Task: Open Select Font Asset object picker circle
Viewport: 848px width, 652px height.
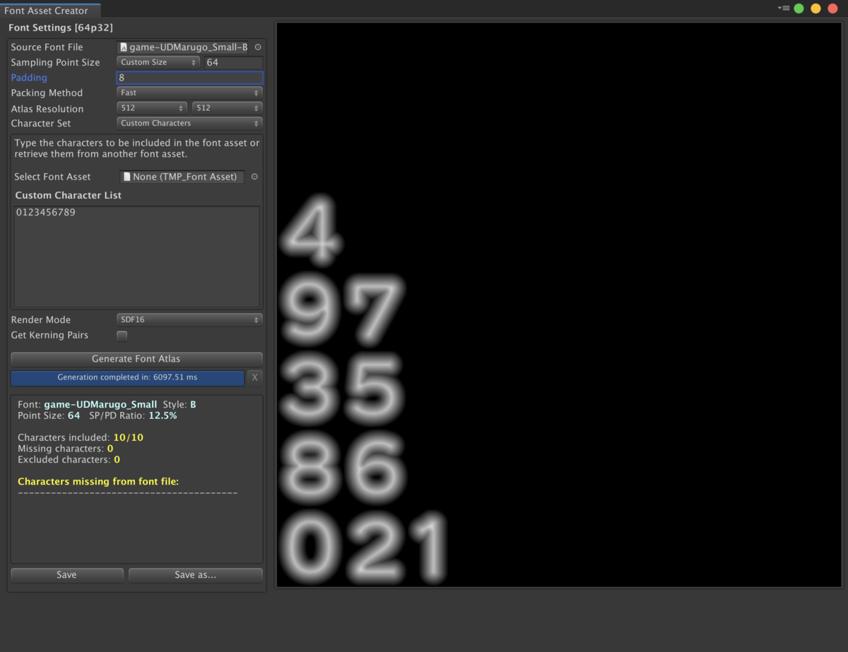Action: click(x=254, y=177)
